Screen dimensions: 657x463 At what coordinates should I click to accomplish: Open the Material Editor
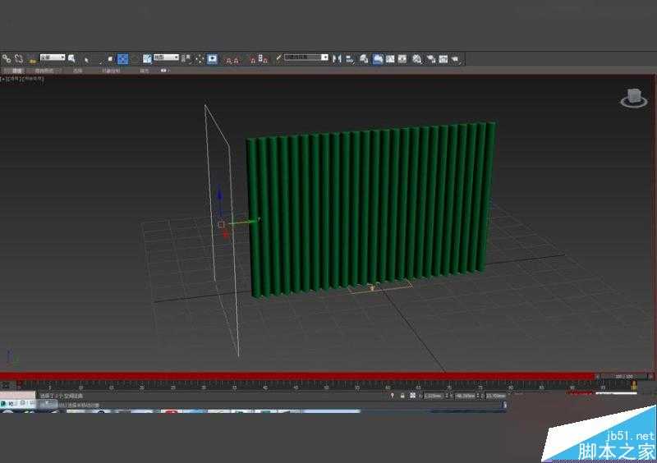pos(416,59)
